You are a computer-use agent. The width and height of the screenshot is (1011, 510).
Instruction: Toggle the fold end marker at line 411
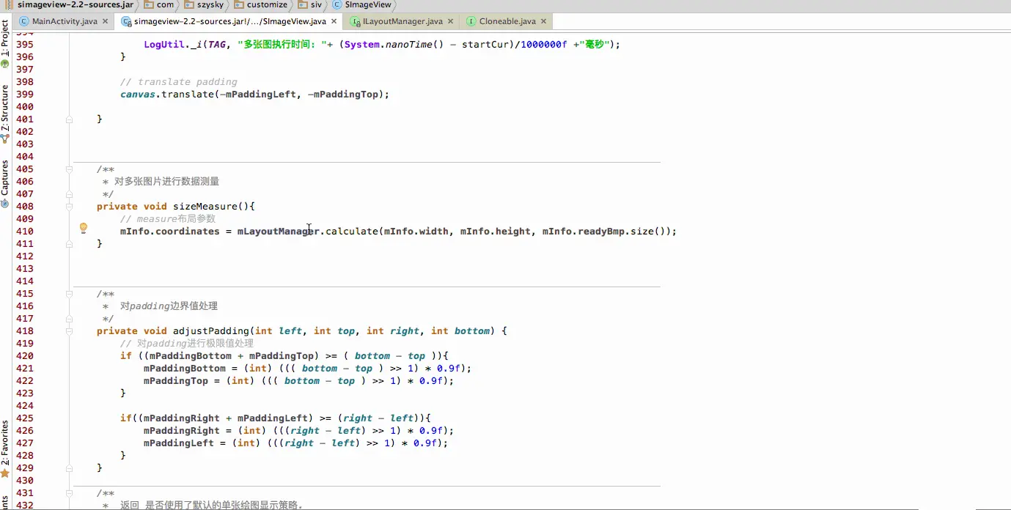pyautogui.click(x=70, y=243)
